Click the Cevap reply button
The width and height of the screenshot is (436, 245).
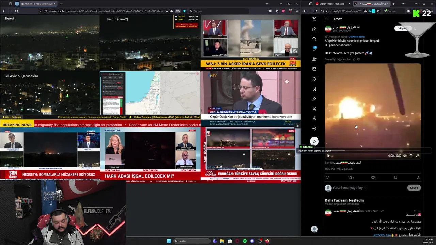click(x=414, y=188)
